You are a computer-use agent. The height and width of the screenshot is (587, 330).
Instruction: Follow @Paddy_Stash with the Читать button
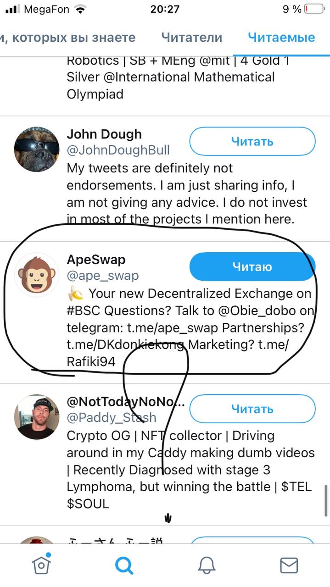click(x=252, y=409)
